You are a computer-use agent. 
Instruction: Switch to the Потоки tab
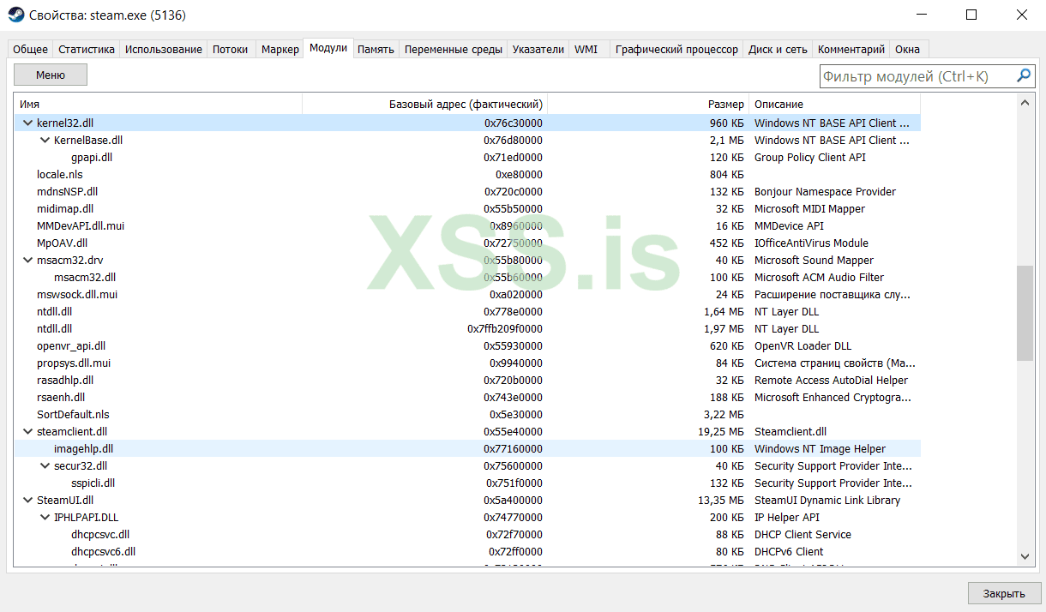coord(231,50)
